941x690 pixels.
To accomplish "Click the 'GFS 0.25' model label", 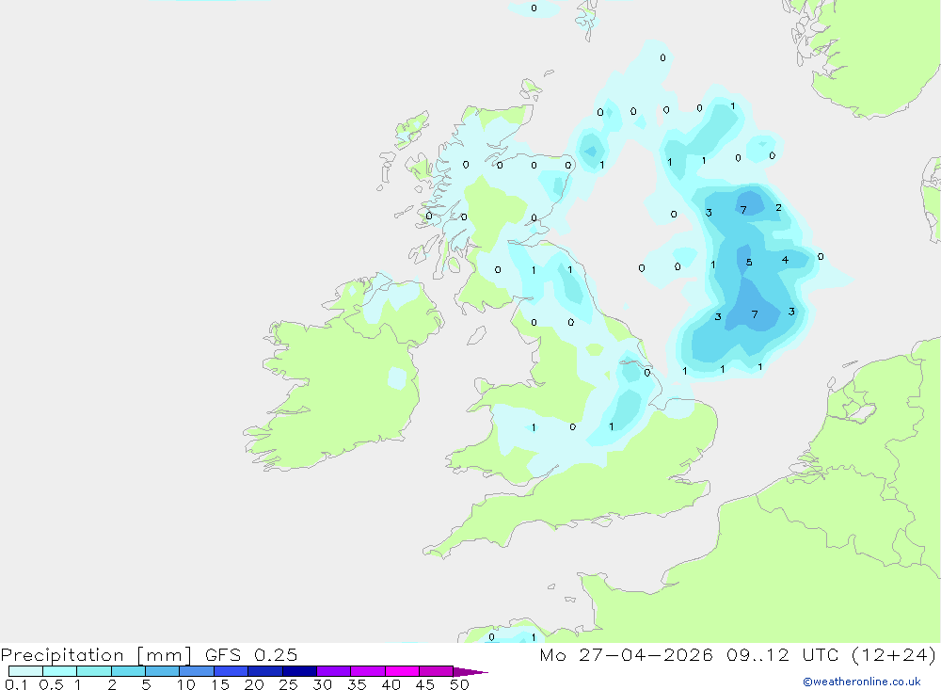I will pyautogui.click(x=251, y=654).
